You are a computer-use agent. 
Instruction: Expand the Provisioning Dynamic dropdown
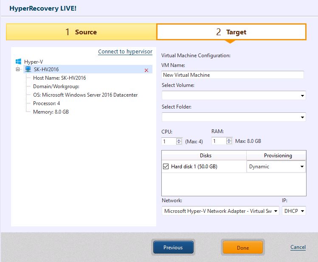(302, 167)
